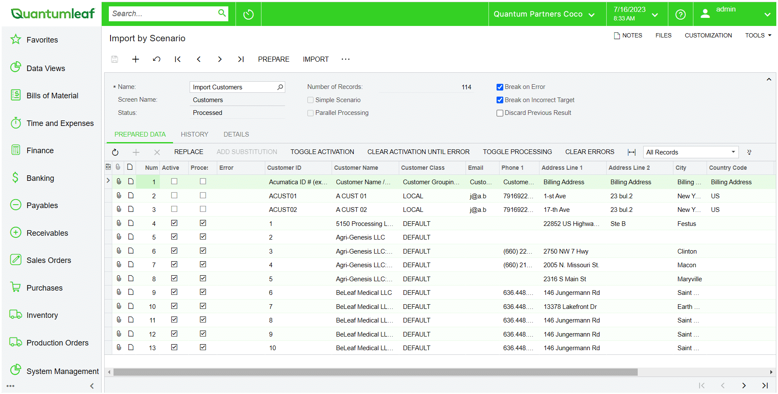Switch to HISTORY tab
This screenshot has height=394, width=778.
[x=194, y=134]
